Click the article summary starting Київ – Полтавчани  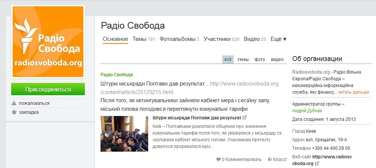pos(217,136)
